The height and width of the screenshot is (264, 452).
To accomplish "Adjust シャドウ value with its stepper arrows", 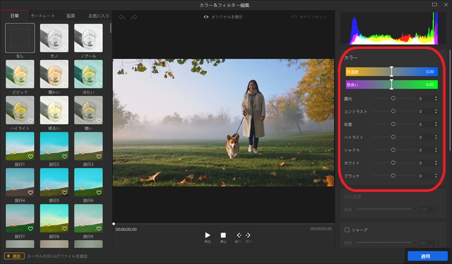I will pyautogui.click(x=436, y=149).
